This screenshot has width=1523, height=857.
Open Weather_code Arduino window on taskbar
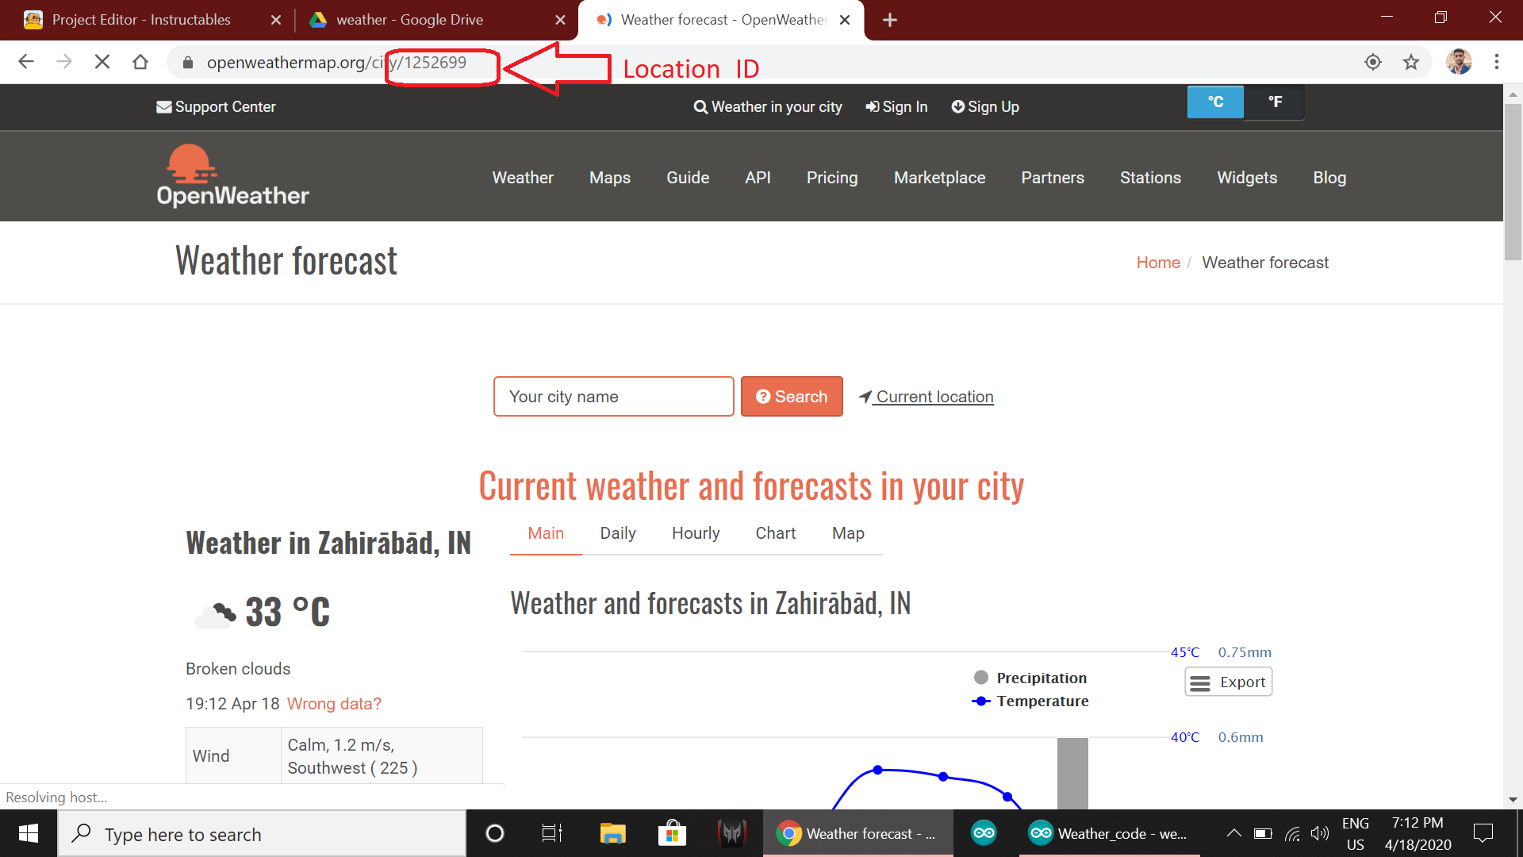click(x=1109, y=833)
